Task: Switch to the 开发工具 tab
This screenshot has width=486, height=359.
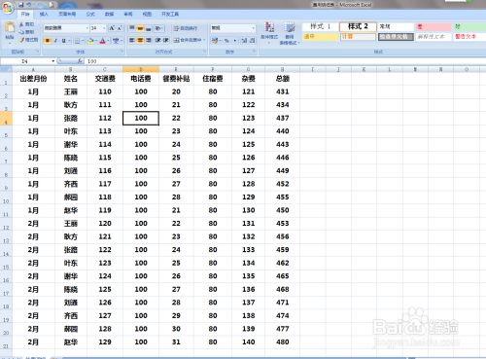Action: [x=170, y=14]
